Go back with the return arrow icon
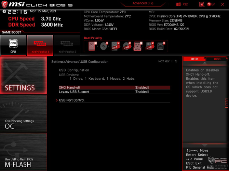 tap(176, 61)
